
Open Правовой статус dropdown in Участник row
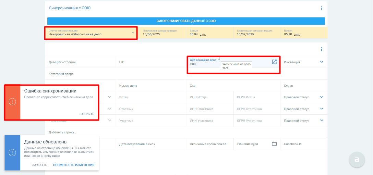click(322, 121)
